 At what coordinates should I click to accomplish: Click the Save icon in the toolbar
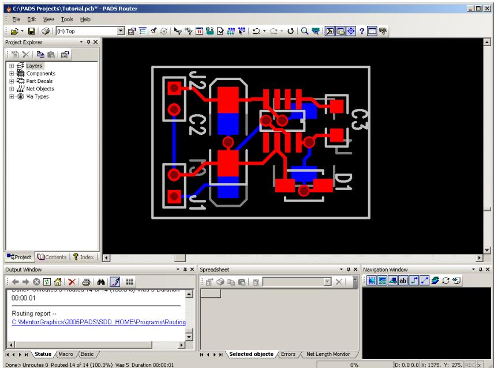[33, 31]
